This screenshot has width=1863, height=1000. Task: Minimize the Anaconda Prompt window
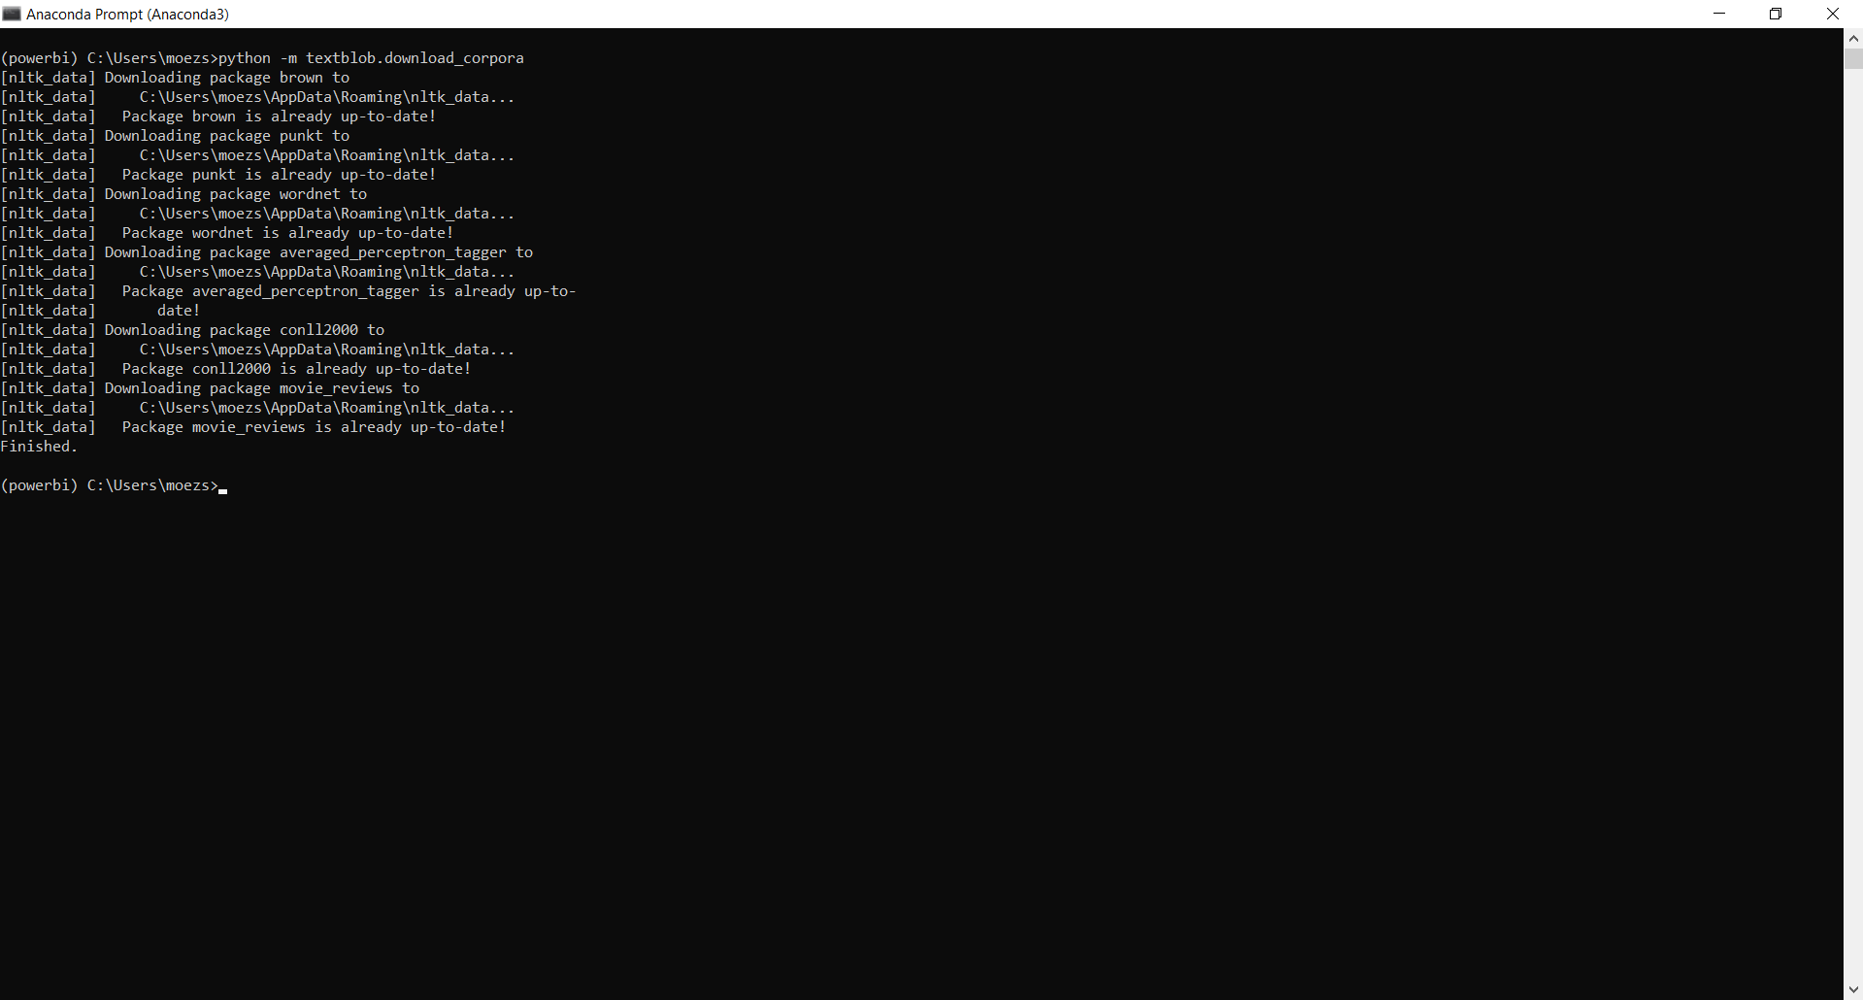(1719, 14)
